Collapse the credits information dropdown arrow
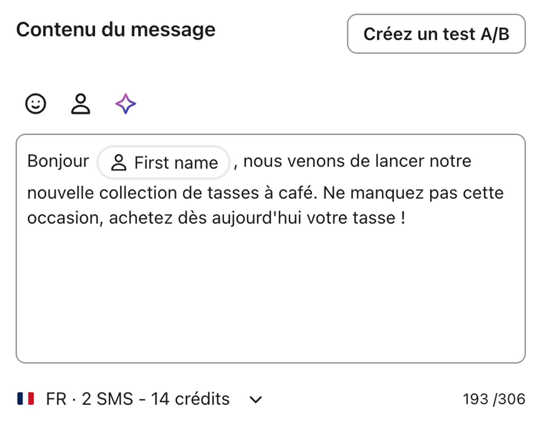The width and height of the screenshot is (539, 426). click(x=255, y=399)
